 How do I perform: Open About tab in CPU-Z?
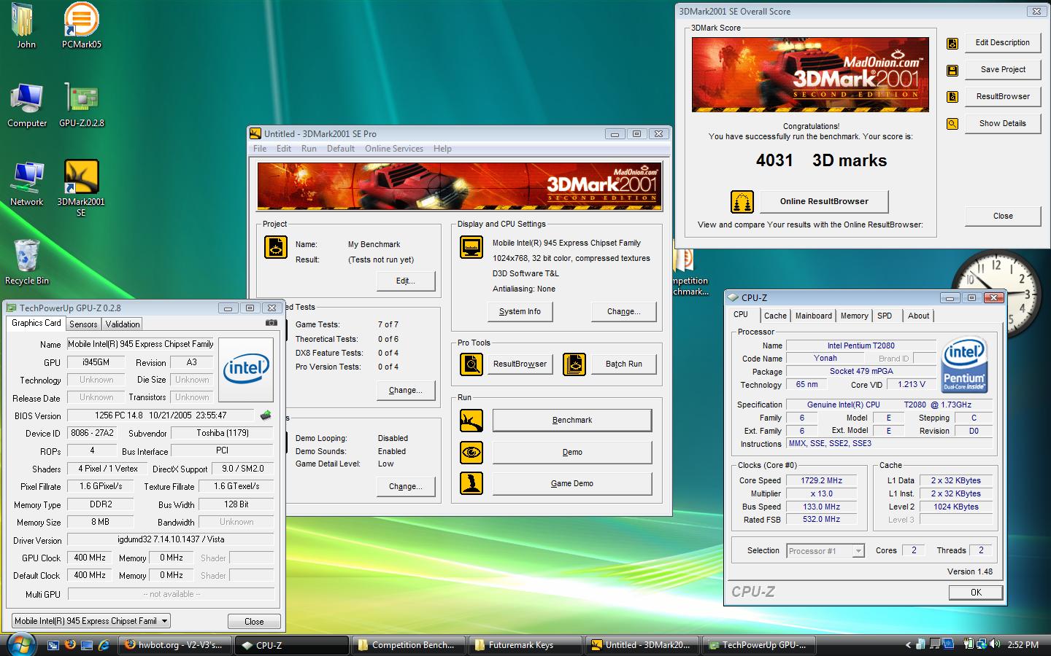tap(918, 316)
